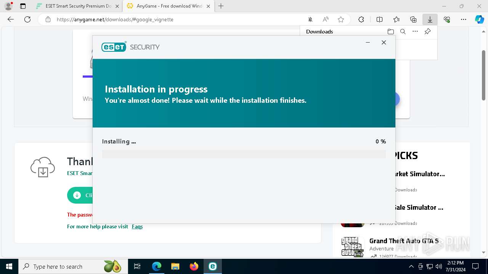Click the ESET Security logo
This screenshot has height=274, width=488.
pos(130,47)
